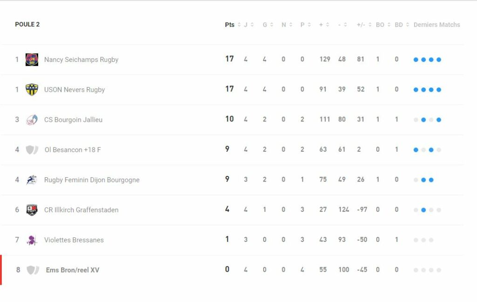Open the USON Nevers Rugby crest icon
The image size is (477, 302).
tap(32, 90)
